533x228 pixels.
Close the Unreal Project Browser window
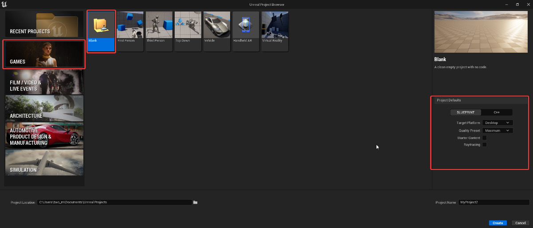point(528,4)
